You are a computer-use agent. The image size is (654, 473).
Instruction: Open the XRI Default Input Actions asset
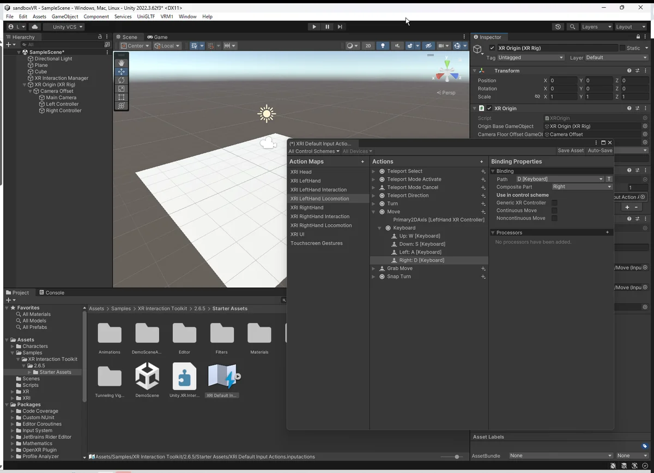pos(222,376)
